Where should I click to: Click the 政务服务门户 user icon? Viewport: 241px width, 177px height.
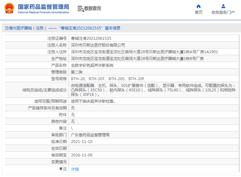point(223,6)
